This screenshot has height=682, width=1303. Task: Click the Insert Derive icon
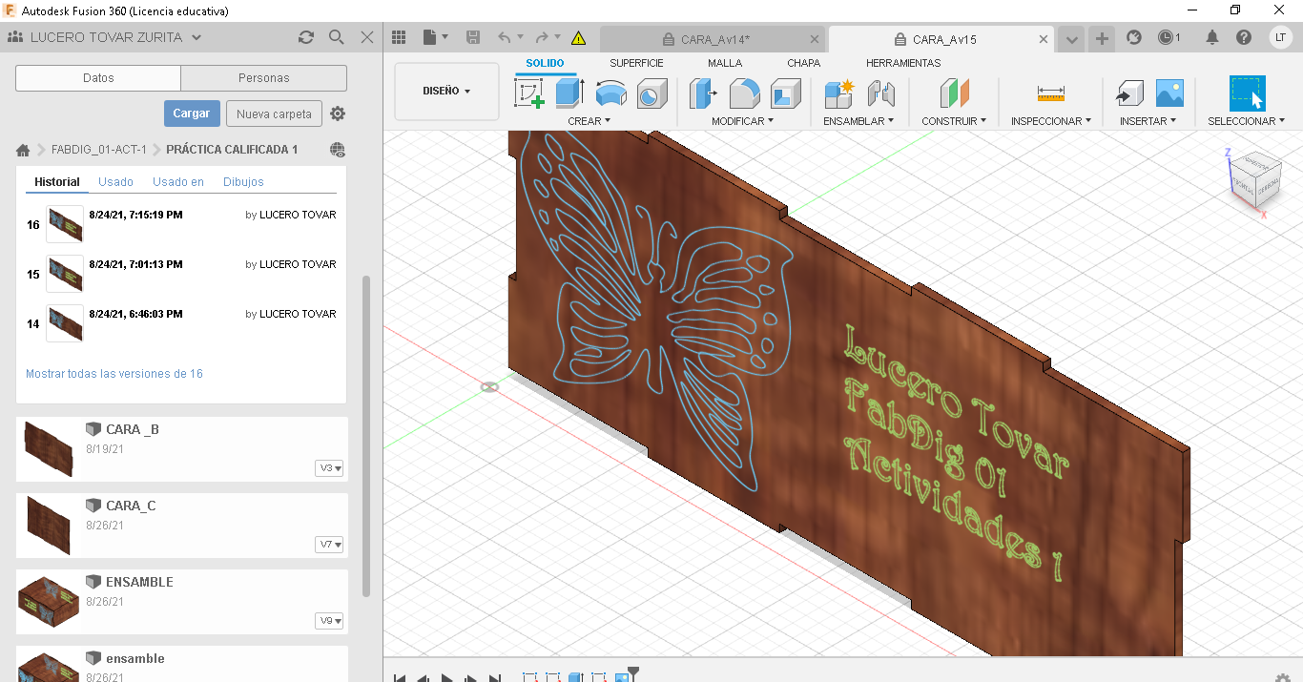1129,93
